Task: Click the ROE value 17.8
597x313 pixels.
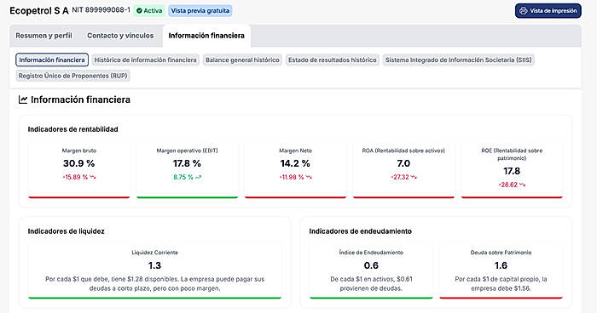Action: [512, 171]
